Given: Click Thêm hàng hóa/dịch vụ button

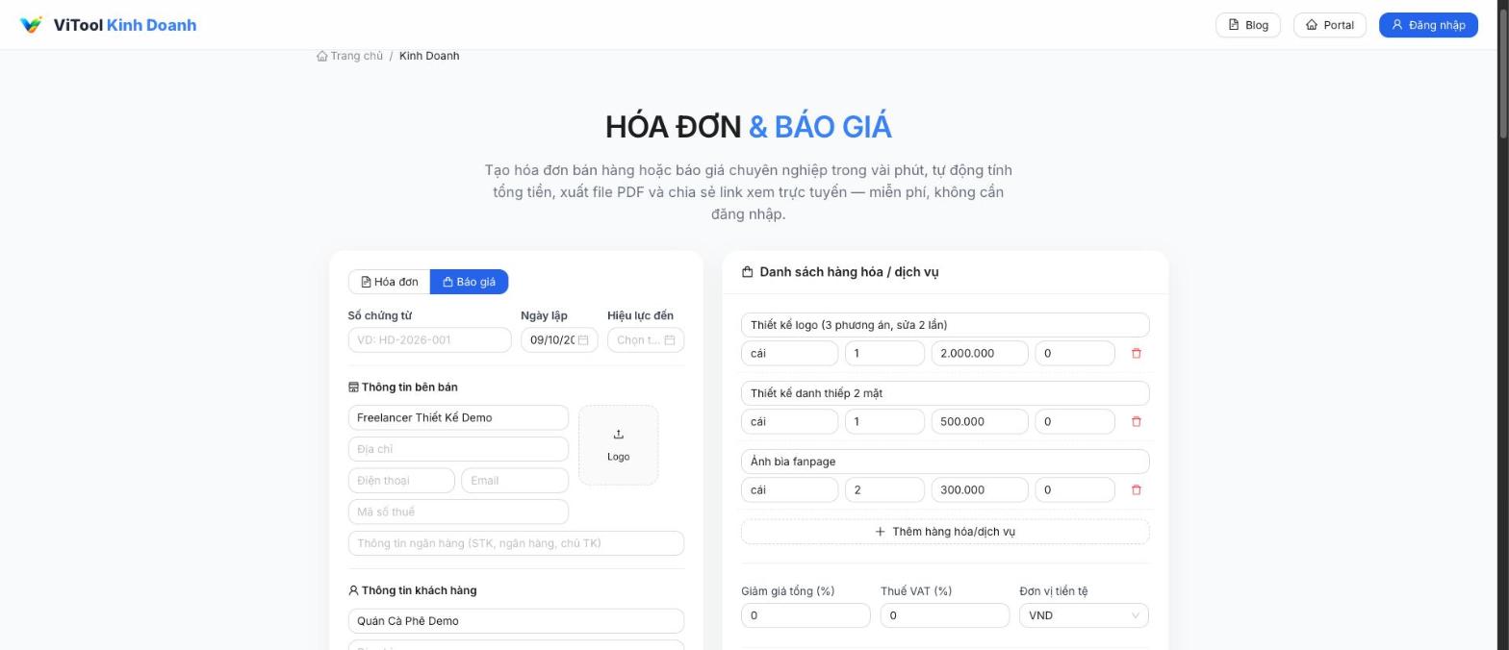Looking at the screenshot, I should point(945,532).
